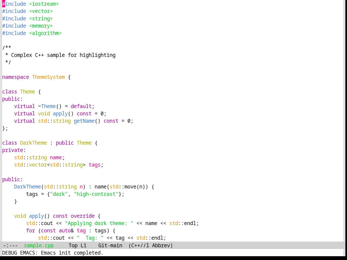The height and width of the screenshot is (260, 347).
Task: Click L1 line number indicator
Action: click(83, 245)
